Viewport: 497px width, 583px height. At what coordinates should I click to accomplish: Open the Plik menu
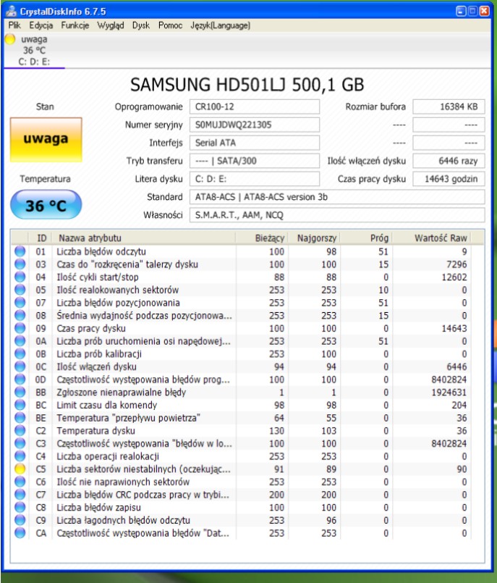(14, 25)
